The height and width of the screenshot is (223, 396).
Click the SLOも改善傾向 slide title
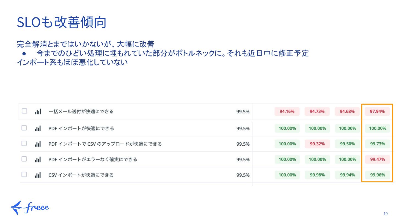(x=61, y=23)
